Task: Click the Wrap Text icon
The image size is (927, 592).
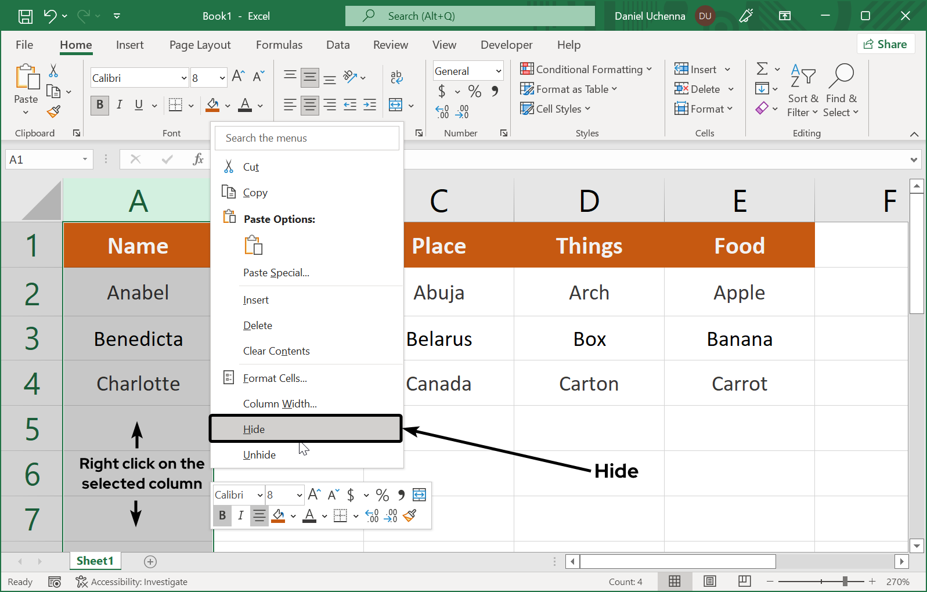Action: 396,77
